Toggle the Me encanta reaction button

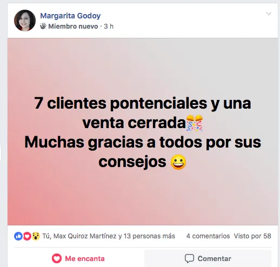click(x=78, y=258)
